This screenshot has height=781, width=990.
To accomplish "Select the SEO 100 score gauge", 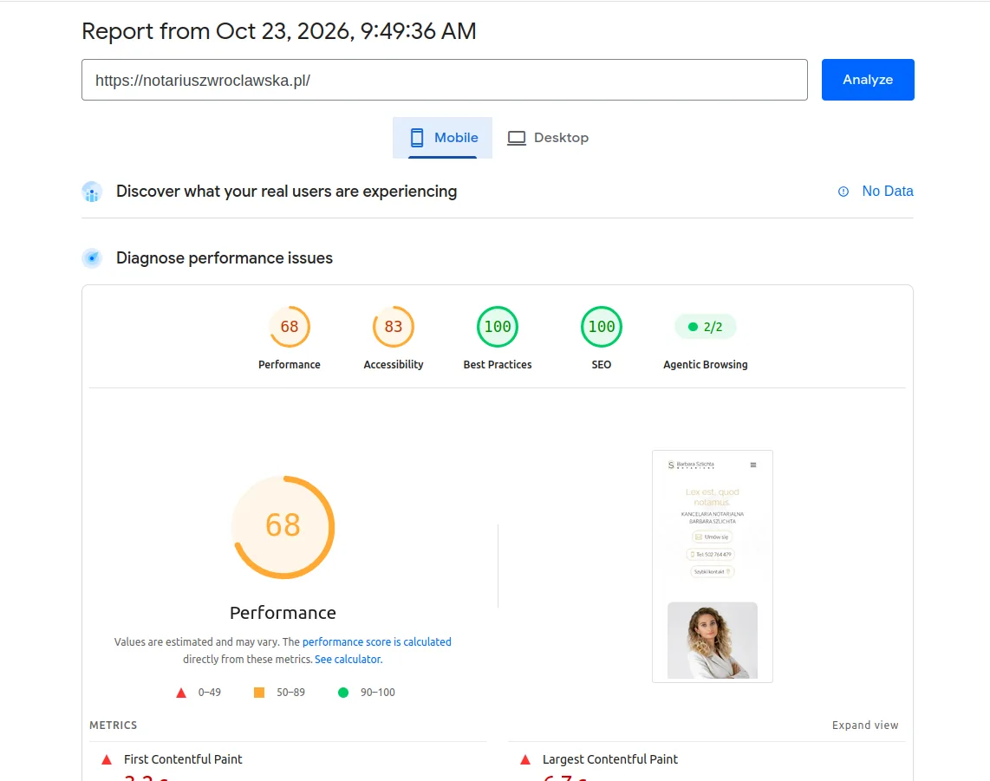I will tap(601, 327).
